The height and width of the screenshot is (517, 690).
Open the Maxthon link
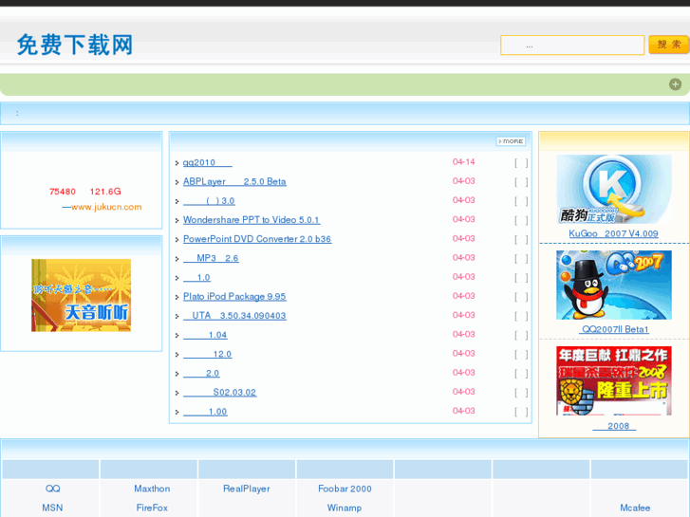pos(152,489)
